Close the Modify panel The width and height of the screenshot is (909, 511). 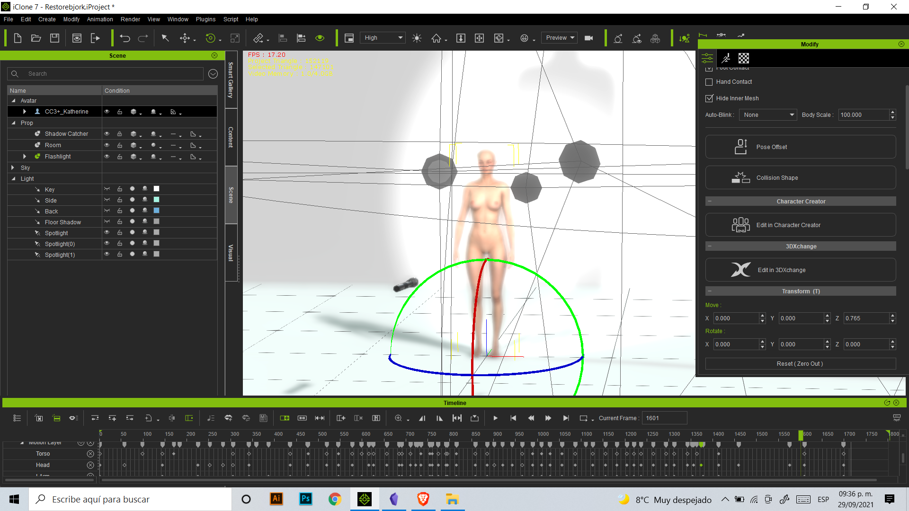click(901, 44)
